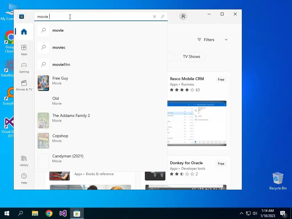Click the Microsoft Store taskbar icon
The width and height of the screenshot is (292, 219).
[x=77, y=213]
